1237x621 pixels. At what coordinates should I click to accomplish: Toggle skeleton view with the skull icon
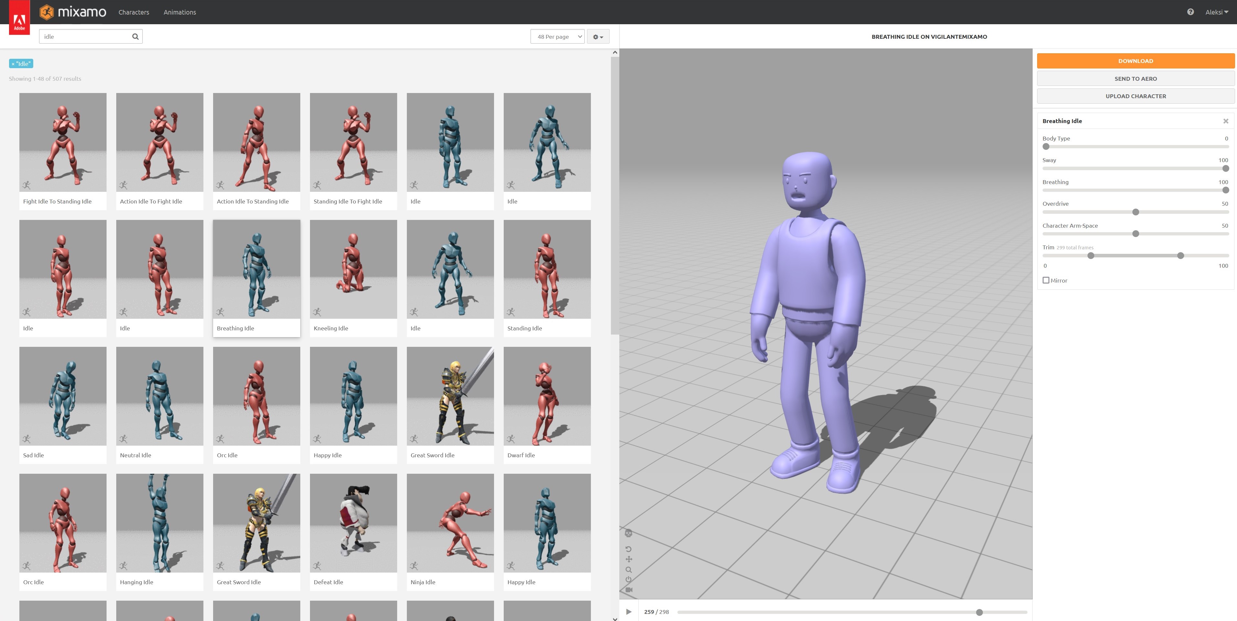[x=628, y=533]
